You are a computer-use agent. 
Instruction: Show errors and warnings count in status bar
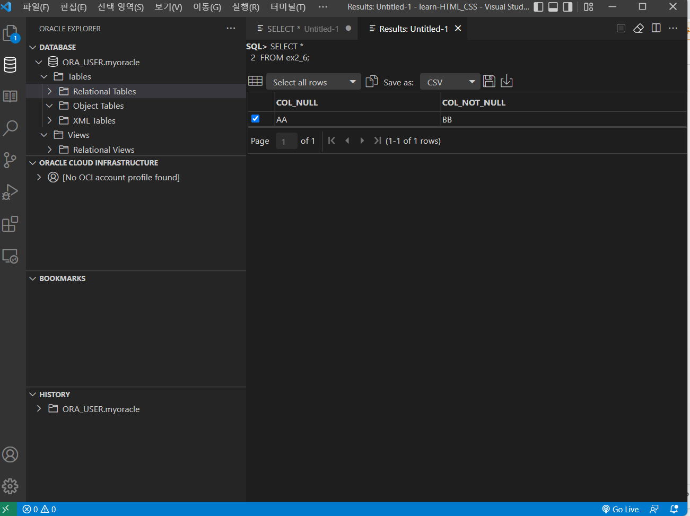39,509
